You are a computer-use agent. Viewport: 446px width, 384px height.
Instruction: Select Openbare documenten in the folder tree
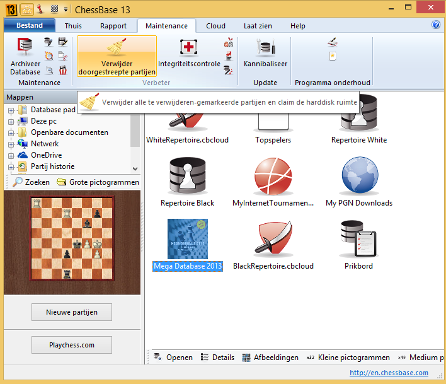[x=69, y=132]
